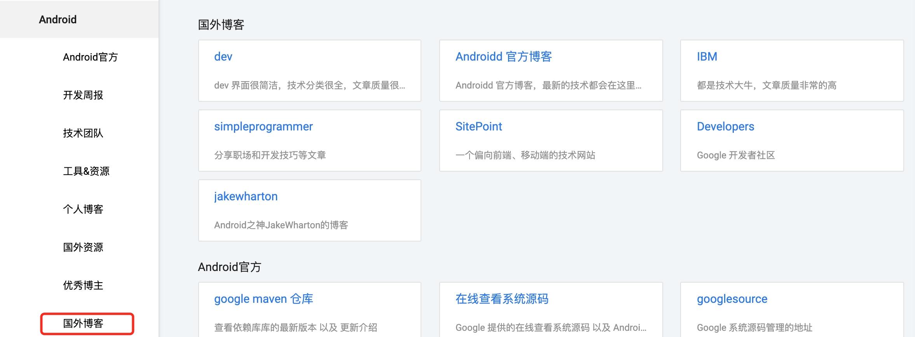Open the simpleprogrammer blog

(x=264, y=127)
